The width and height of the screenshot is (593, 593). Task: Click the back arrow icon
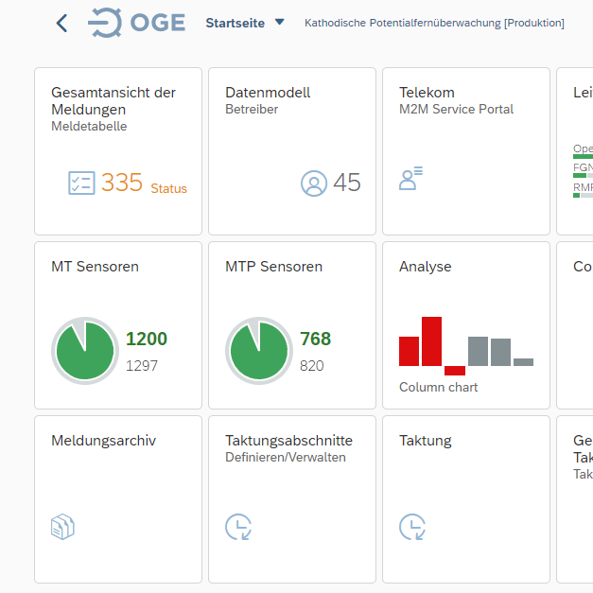click(x=62, y=23)
